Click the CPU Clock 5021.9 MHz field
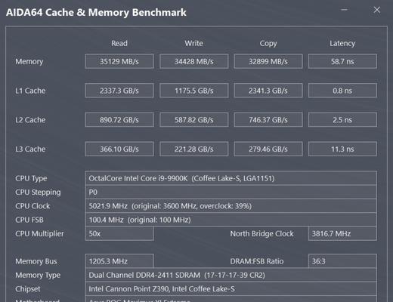Viewport: 393px width, 302px height. click(231, 206)
